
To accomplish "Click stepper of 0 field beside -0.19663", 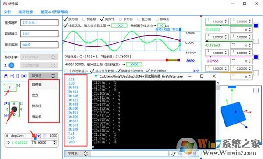I will [250, 46].
